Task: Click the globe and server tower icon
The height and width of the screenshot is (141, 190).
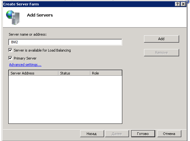Action: click(13, 18)
